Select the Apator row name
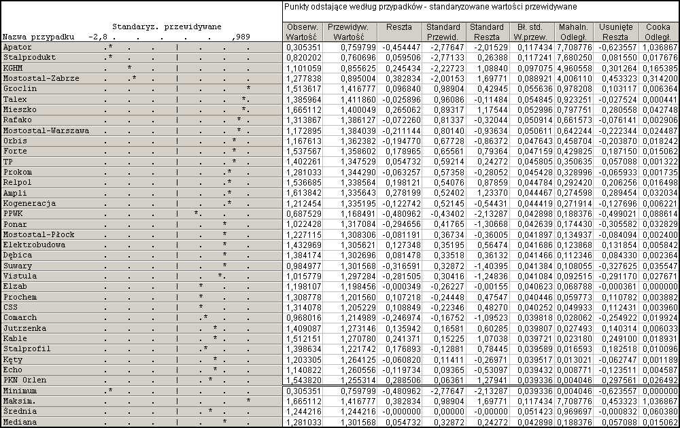Image resolution: width=680 pixels, height=428 pixels. [x=18, y=48]
